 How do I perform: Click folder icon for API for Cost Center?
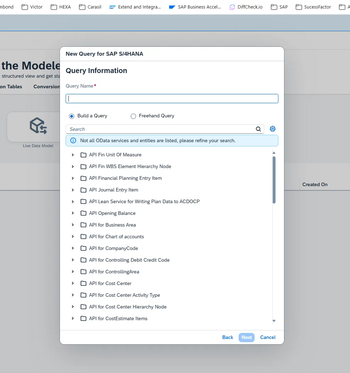pyautogui.click(x=83, y=284)
